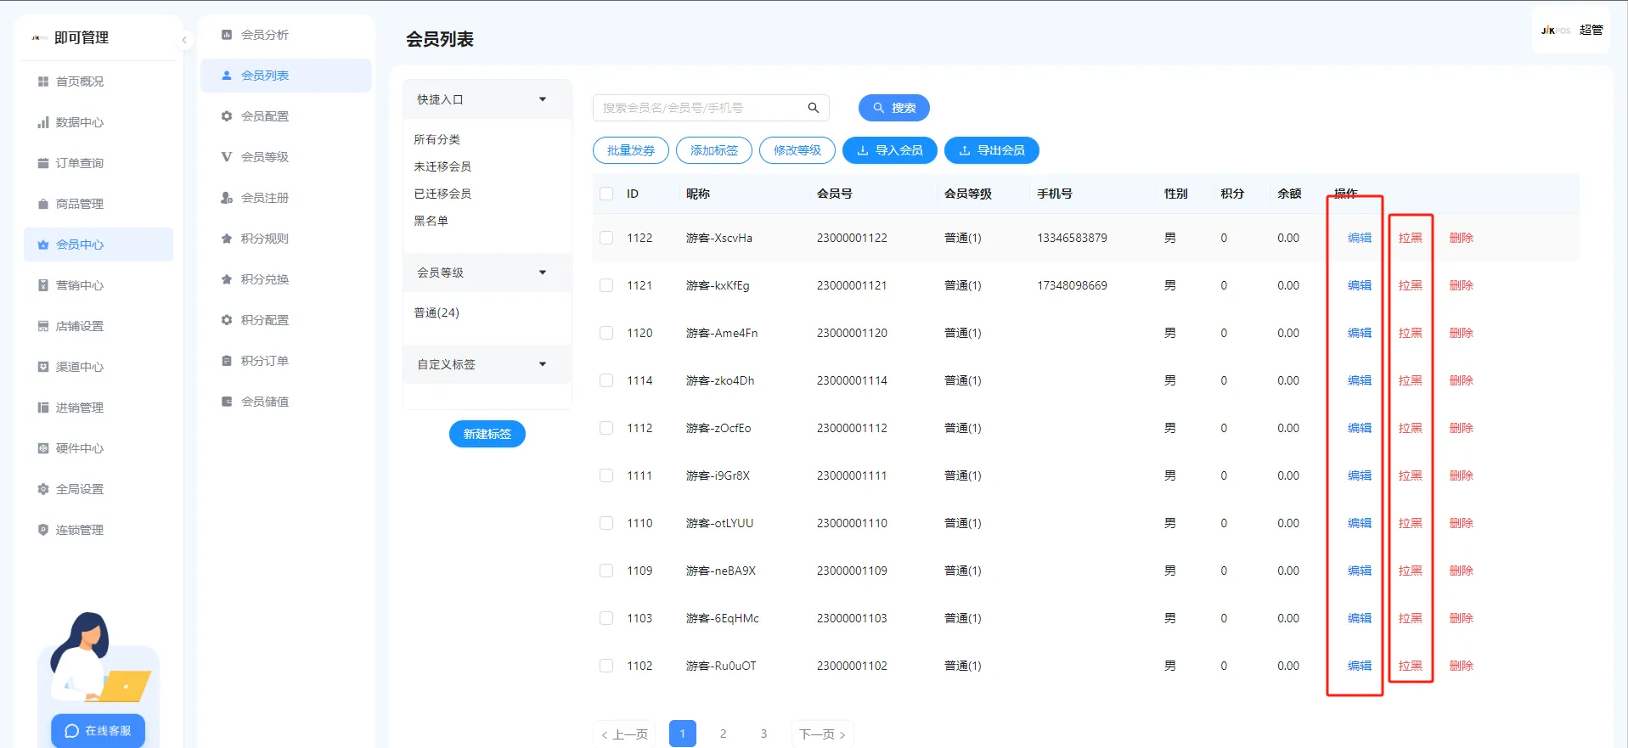Click the member config gear icon
The height and width of the screenshot is (748, 1628).
click(x=227, y=116)
